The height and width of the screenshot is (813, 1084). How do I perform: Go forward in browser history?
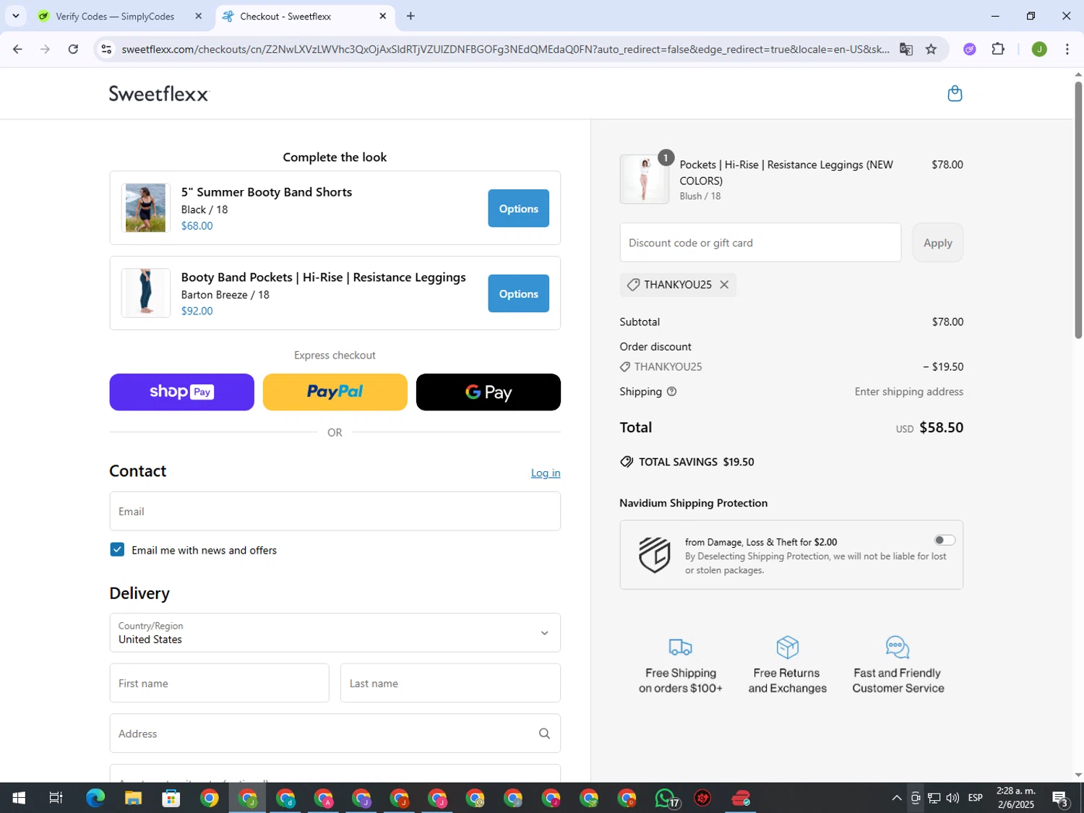pyautogui.click(x=45, y=49)
